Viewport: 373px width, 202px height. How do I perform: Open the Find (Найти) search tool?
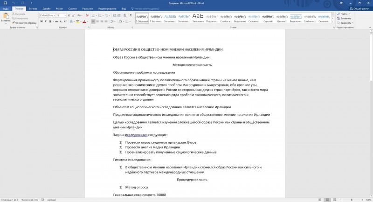tap(344, 14)
